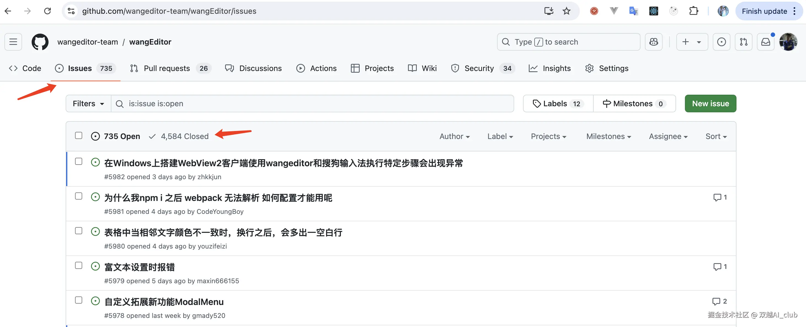Screen dimensions: 806x327
Task: Click Finish update in Chrome
Action: click(x=764, y=11)
